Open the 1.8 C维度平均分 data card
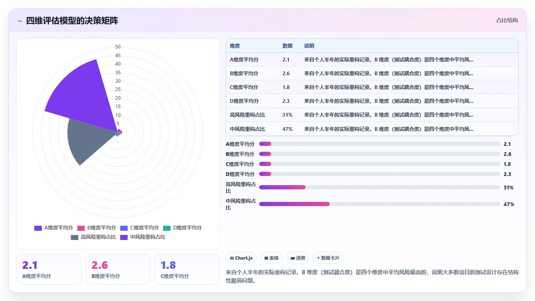 187,269
